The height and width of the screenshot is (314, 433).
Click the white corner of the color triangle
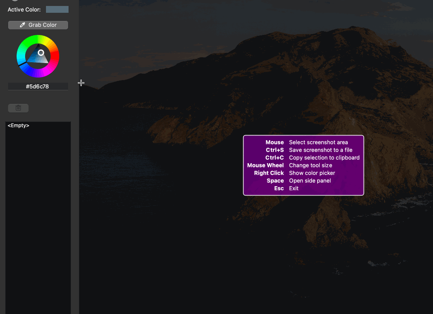coord(48,62)
